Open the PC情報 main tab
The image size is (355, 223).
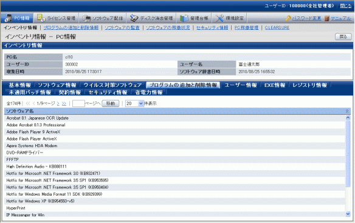(17, 18)
